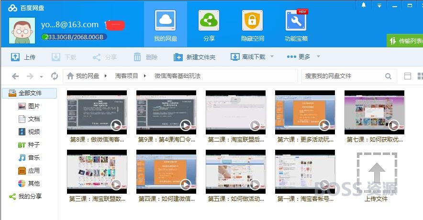This screenshot has height=220, width=423.
Task: Select the 第9课 video thumbnail
Action: tap(166, 112)
